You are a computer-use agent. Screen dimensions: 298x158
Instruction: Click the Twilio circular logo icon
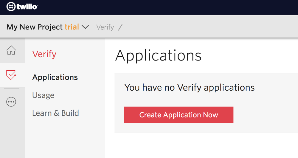click(11, 7)
